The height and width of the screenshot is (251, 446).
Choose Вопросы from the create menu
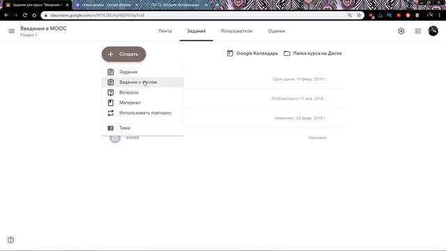[142, 93]
